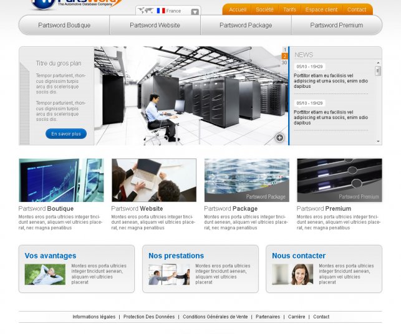Open the Partsword Premium server thumbnail
Viewport: 401px width, 334px height.
[340, 180]
